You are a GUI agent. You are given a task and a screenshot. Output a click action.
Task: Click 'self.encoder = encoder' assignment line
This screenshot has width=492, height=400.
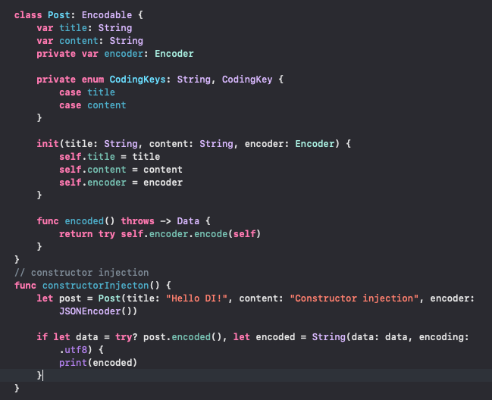(x=121, y=182)
